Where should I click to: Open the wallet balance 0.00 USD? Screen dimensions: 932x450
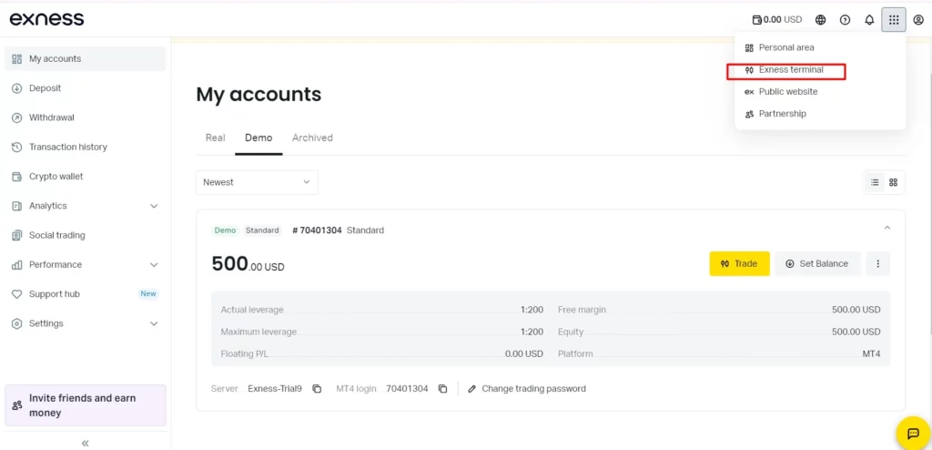777,20
